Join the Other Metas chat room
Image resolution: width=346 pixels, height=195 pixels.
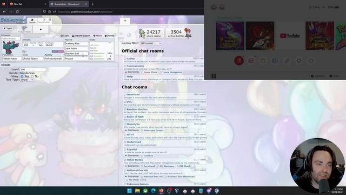165,161
